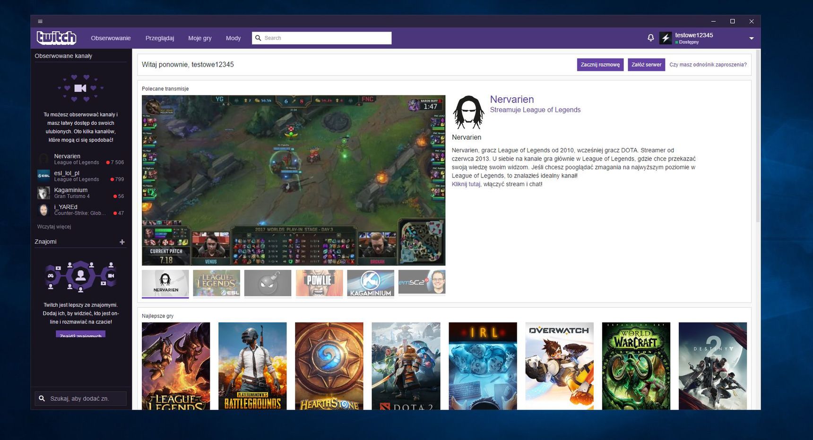813x440 pixels.
Task: Open esl_lol_pl channel name in sidebar
Action: click(x=67, y=173)
